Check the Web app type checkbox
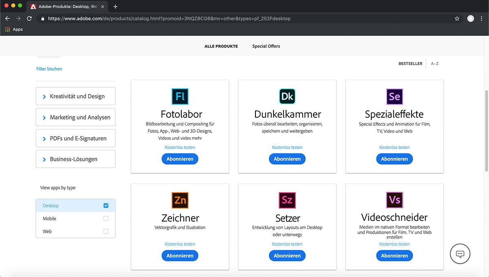Viewport: 489px width, 277px height. point(106,231)
